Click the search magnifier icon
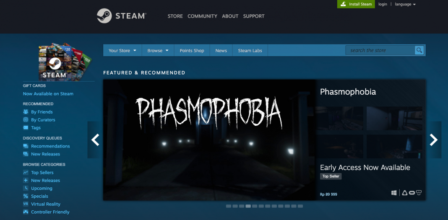Image resolution: width=448 pixels, height=220 pixels. click(419, 51)
